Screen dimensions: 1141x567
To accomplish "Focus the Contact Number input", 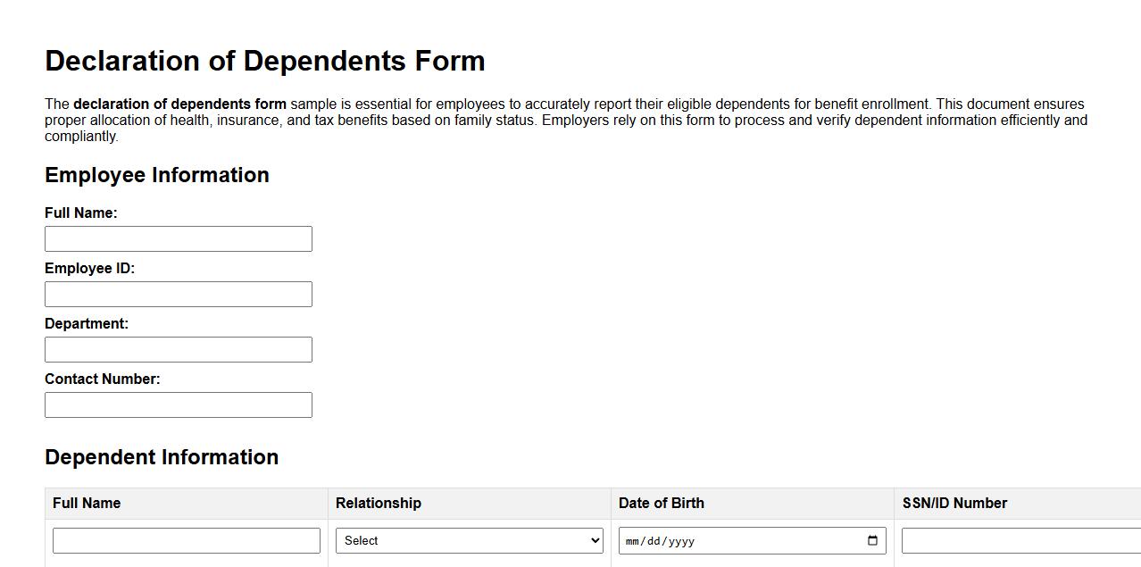I will point(178,404).
